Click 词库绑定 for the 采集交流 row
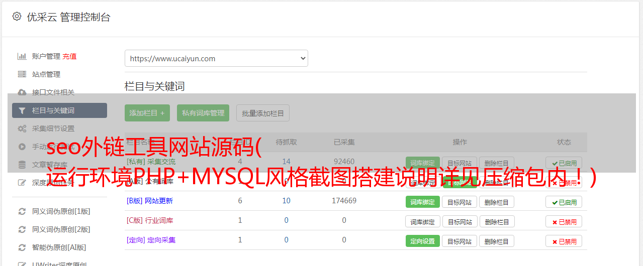Image resolution: width=643 pixels, height=266 pixels. click(422, 163)
